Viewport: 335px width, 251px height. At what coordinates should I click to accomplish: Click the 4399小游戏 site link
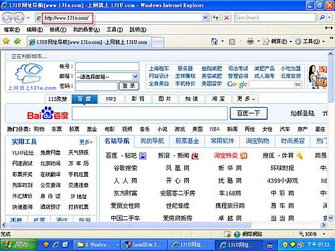coord(283,181)
